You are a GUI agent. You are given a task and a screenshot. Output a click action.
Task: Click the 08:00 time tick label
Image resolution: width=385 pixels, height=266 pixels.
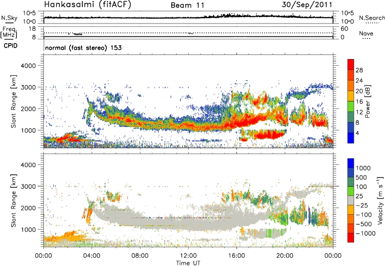tap(140, 256)
